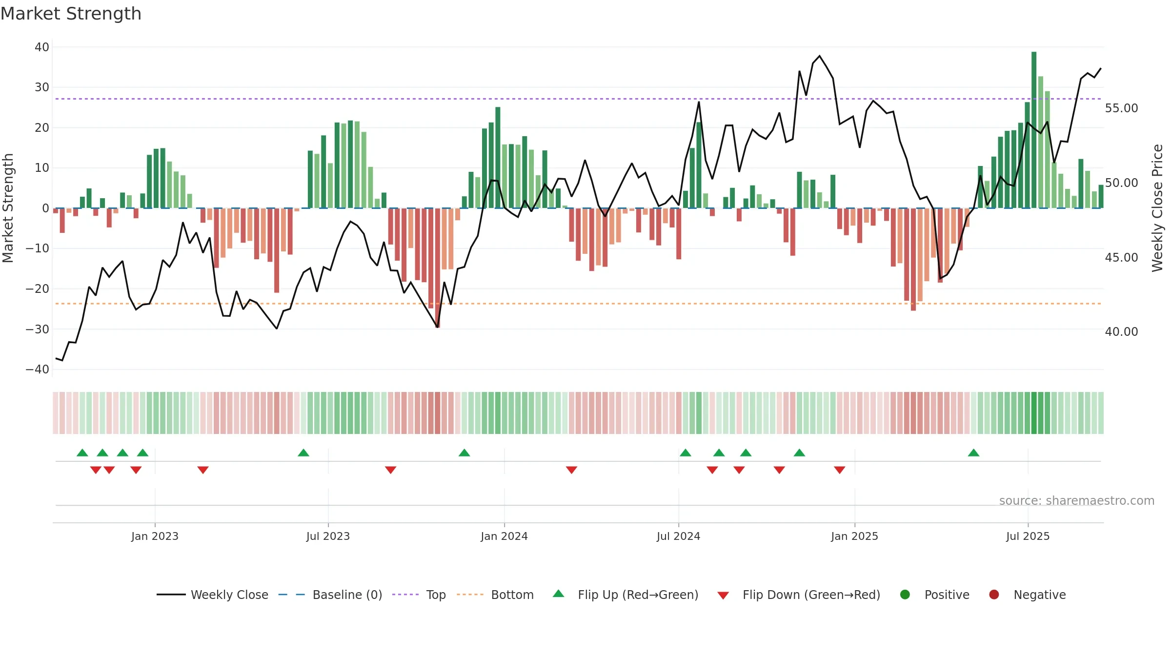Click the 'Jul 2024' x-axis label
This screenshot has width=1171, height=659.
coord(678,536)
